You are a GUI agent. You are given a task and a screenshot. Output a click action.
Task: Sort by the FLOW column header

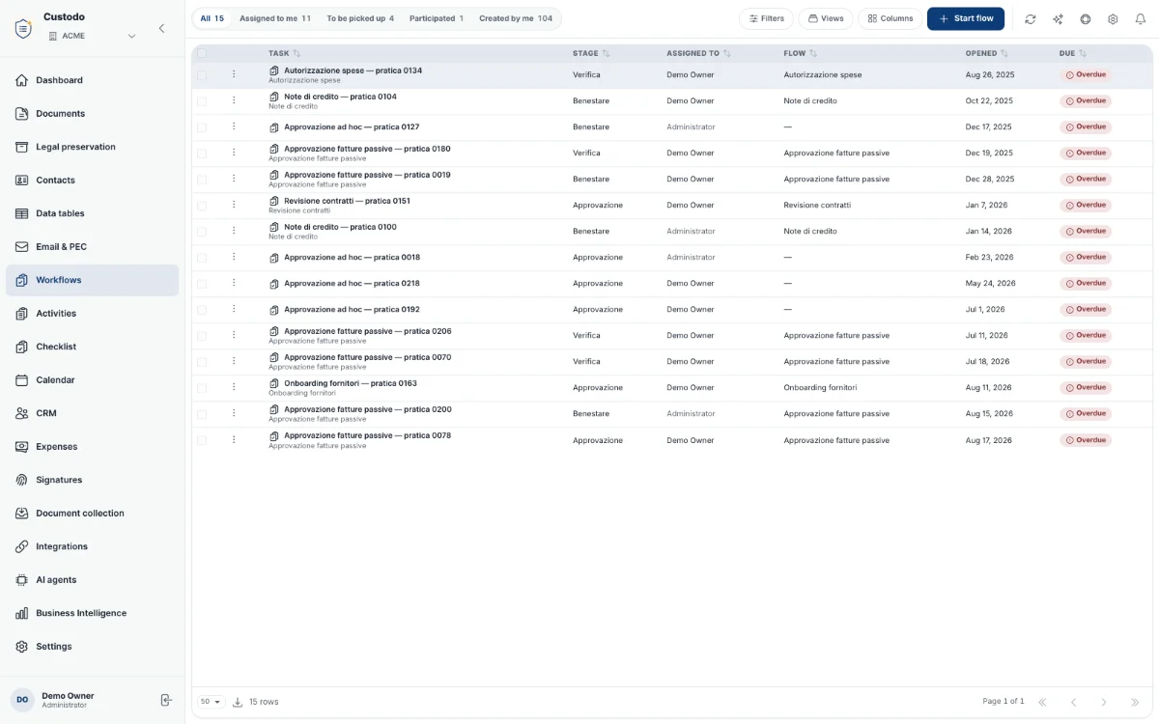coord(801,54)
